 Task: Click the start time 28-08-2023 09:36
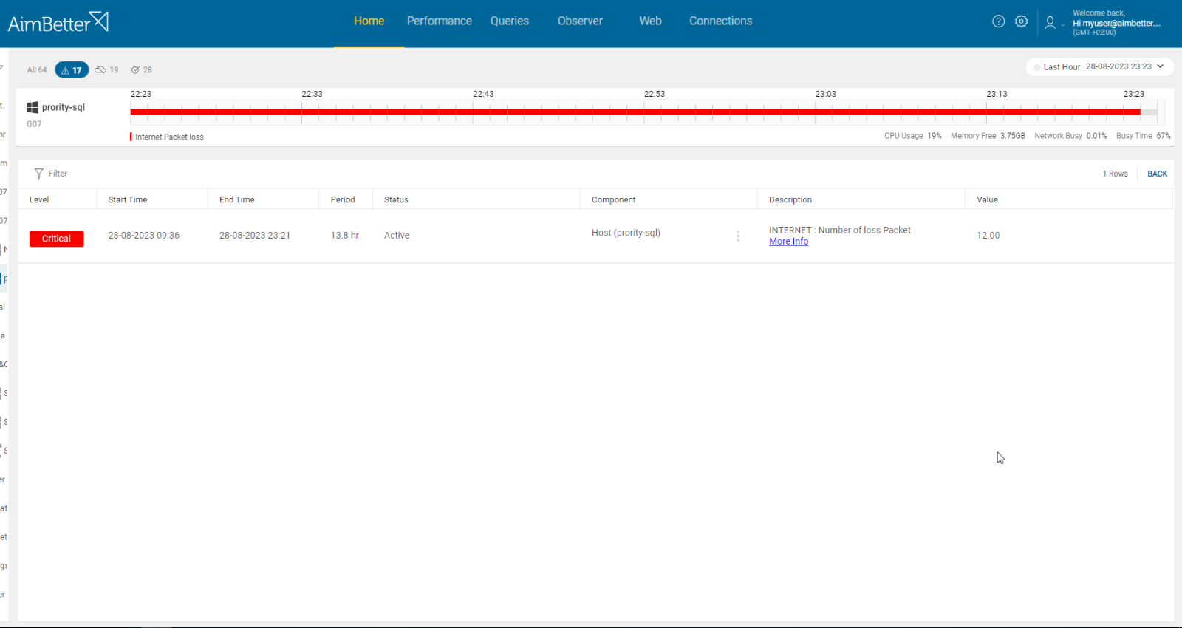144,236
